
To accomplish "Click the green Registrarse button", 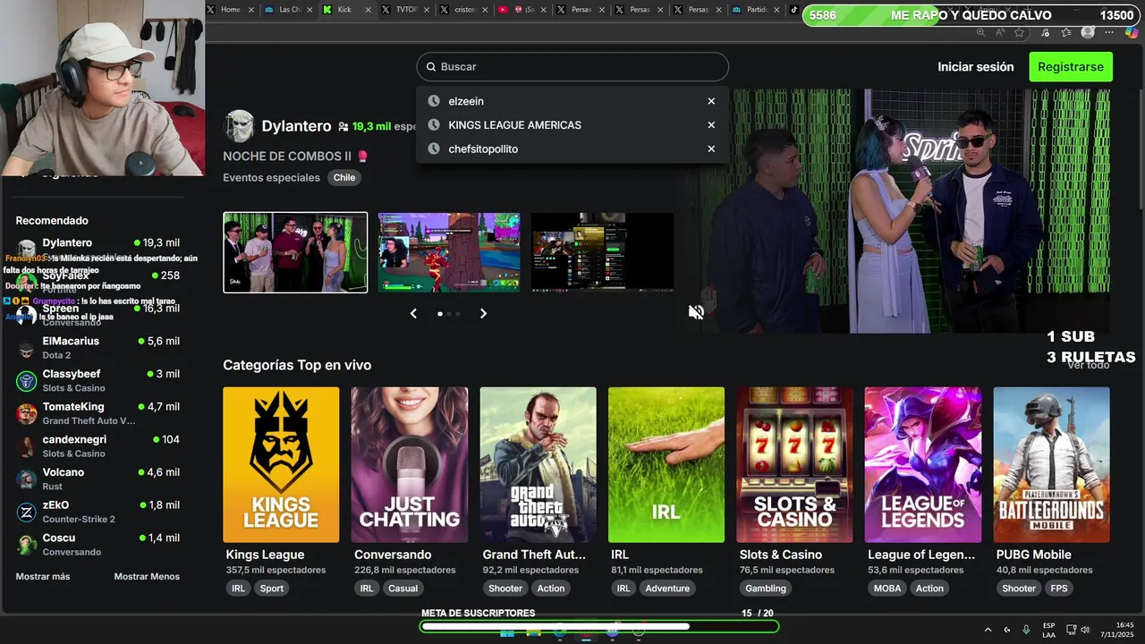I will coord(1071,67).
